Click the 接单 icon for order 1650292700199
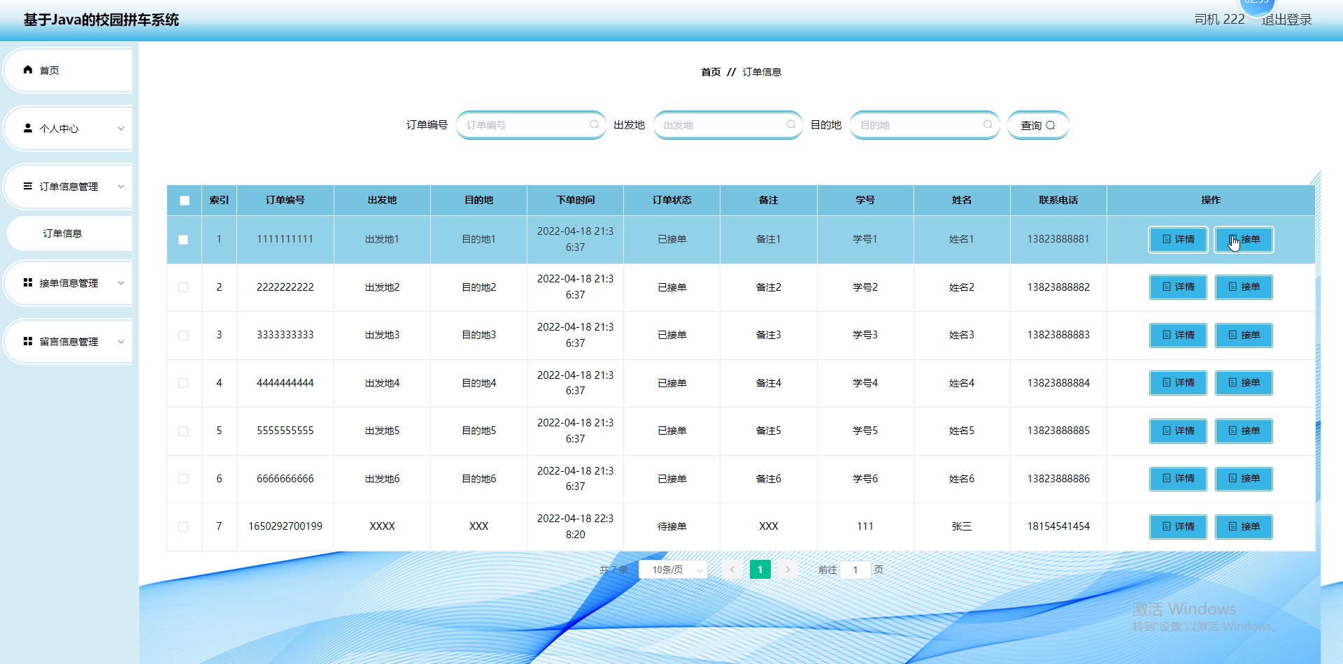 coord(1232,526)
